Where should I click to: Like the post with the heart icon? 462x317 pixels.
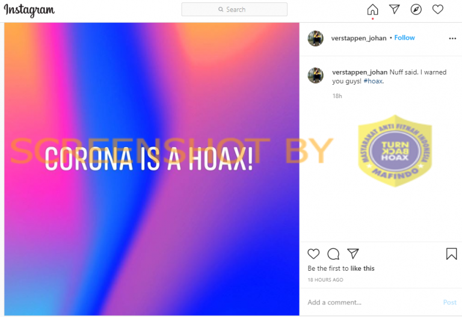pos(313,254)
